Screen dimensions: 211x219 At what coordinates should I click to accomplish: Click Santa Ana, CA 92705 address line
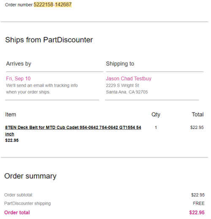[x=127, y=92]
